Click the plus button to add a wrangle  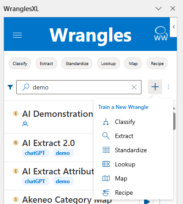(155, 87)
